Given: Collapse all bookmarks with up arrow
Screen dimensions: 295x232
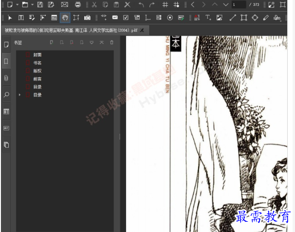Looking at the screenshot, I should pyautogui.click(x=102, y=42).
